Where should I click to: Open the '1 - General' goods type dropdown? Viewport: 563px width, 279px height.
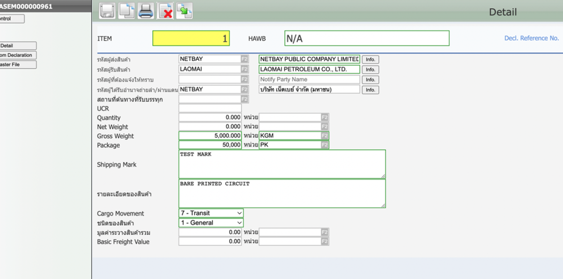coord(211,223)
